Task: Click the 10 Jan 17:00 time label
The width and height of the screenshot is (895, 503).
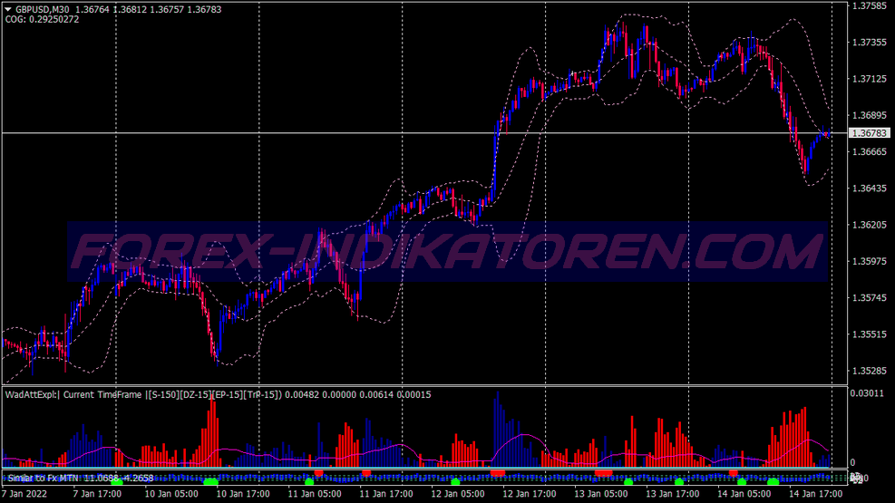Action: coord(243,494)
